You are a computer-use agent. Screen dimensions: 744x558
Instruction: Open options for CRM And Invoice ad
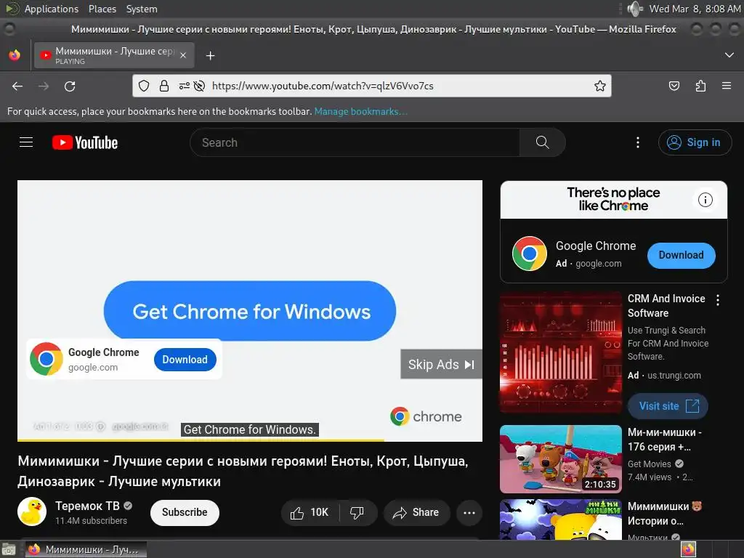[718, 300]
